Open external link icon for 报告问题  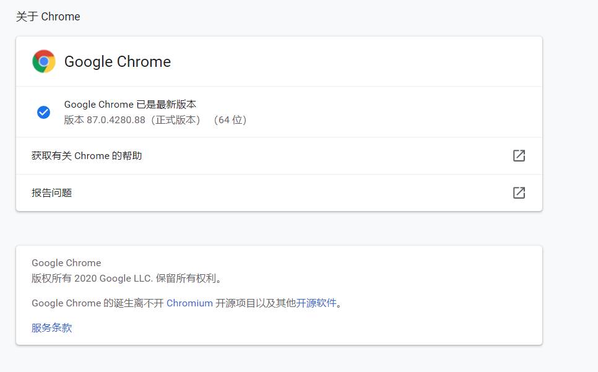[x=519, y=193]
